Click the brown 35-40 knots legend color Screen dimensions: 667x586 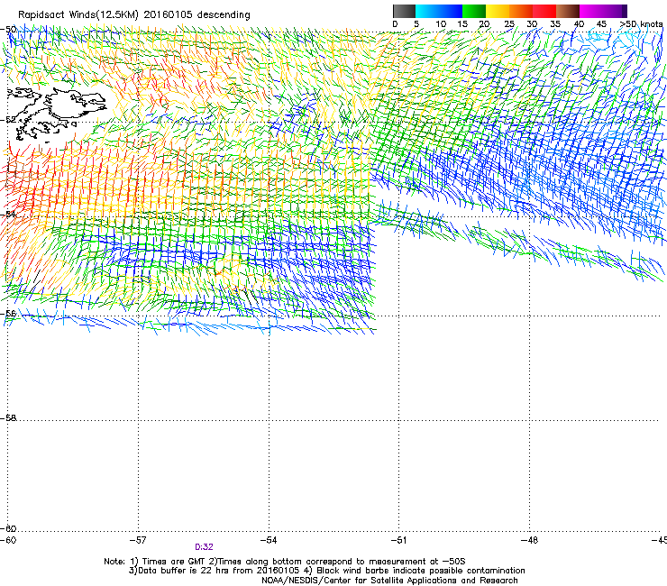click(x=568, y=11)
